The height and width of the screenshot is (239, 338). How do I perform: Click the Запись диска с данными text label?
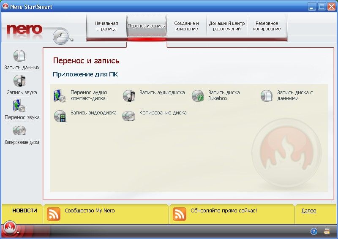tap(295, 95)
